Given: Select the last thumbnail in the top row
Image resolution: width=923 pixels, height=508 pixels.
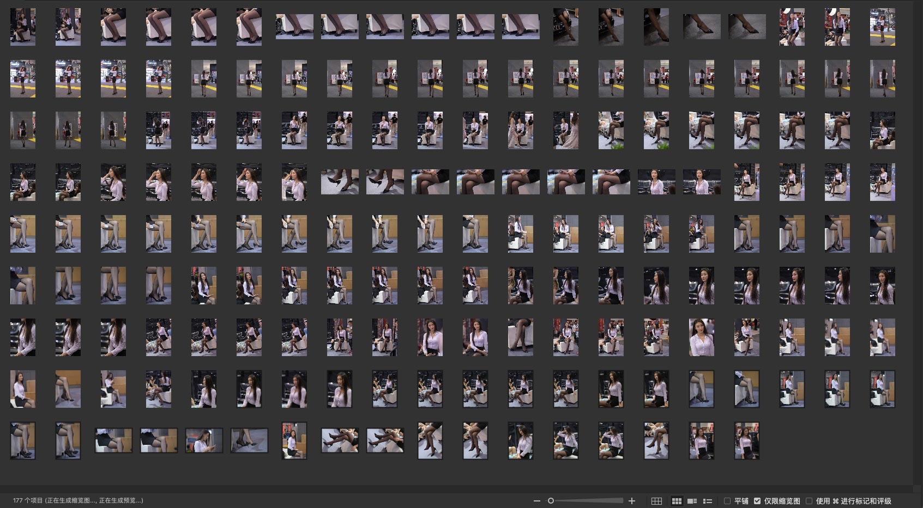Looking at the screenshot, I should (882, 27).
